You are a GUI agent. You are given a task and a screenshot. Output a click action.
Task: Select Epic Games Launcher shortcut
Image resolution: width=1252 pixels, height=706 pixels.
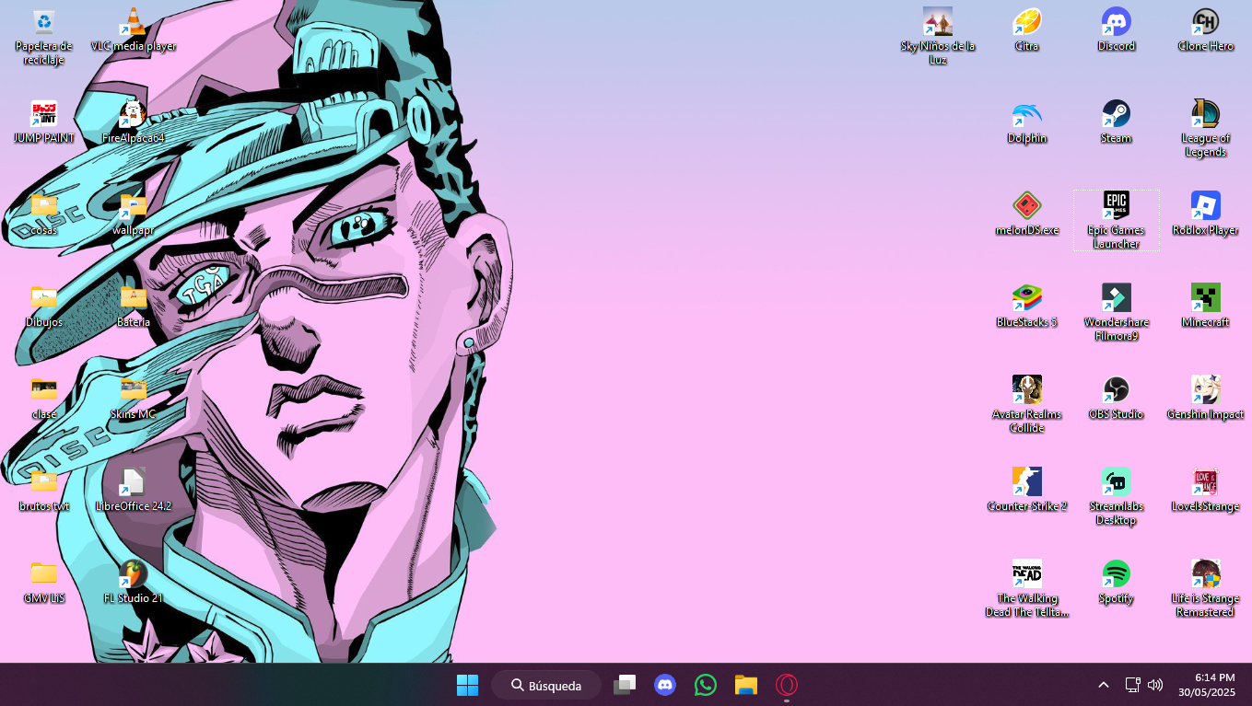coord(1117,221)
